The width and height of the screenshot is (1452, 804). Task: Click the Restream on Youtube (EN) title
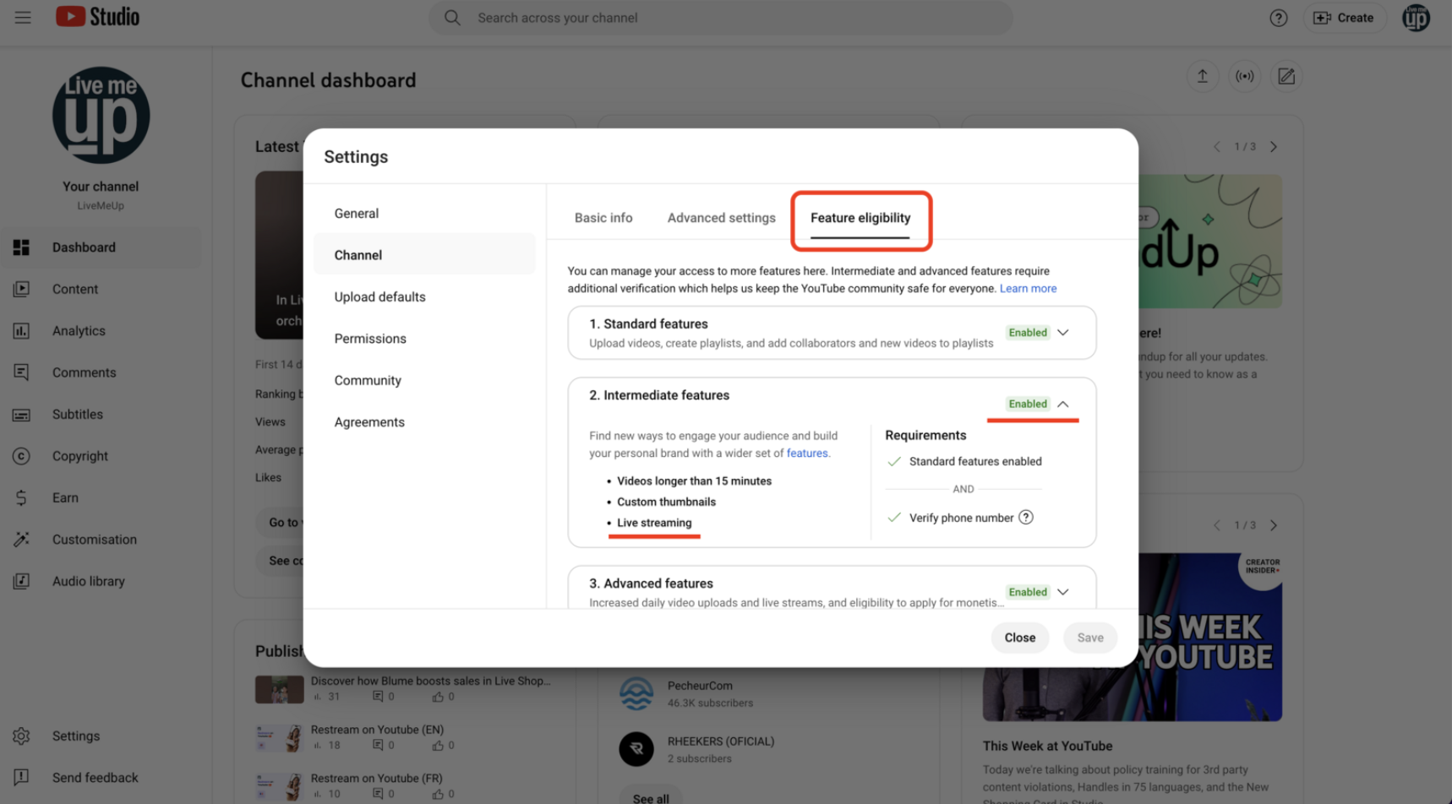point(377,730)
